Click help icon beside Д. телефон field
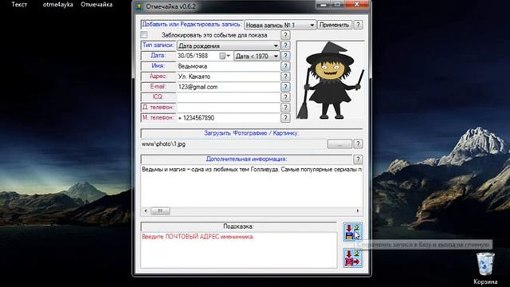The image size is (510, 287). point(285,108)
